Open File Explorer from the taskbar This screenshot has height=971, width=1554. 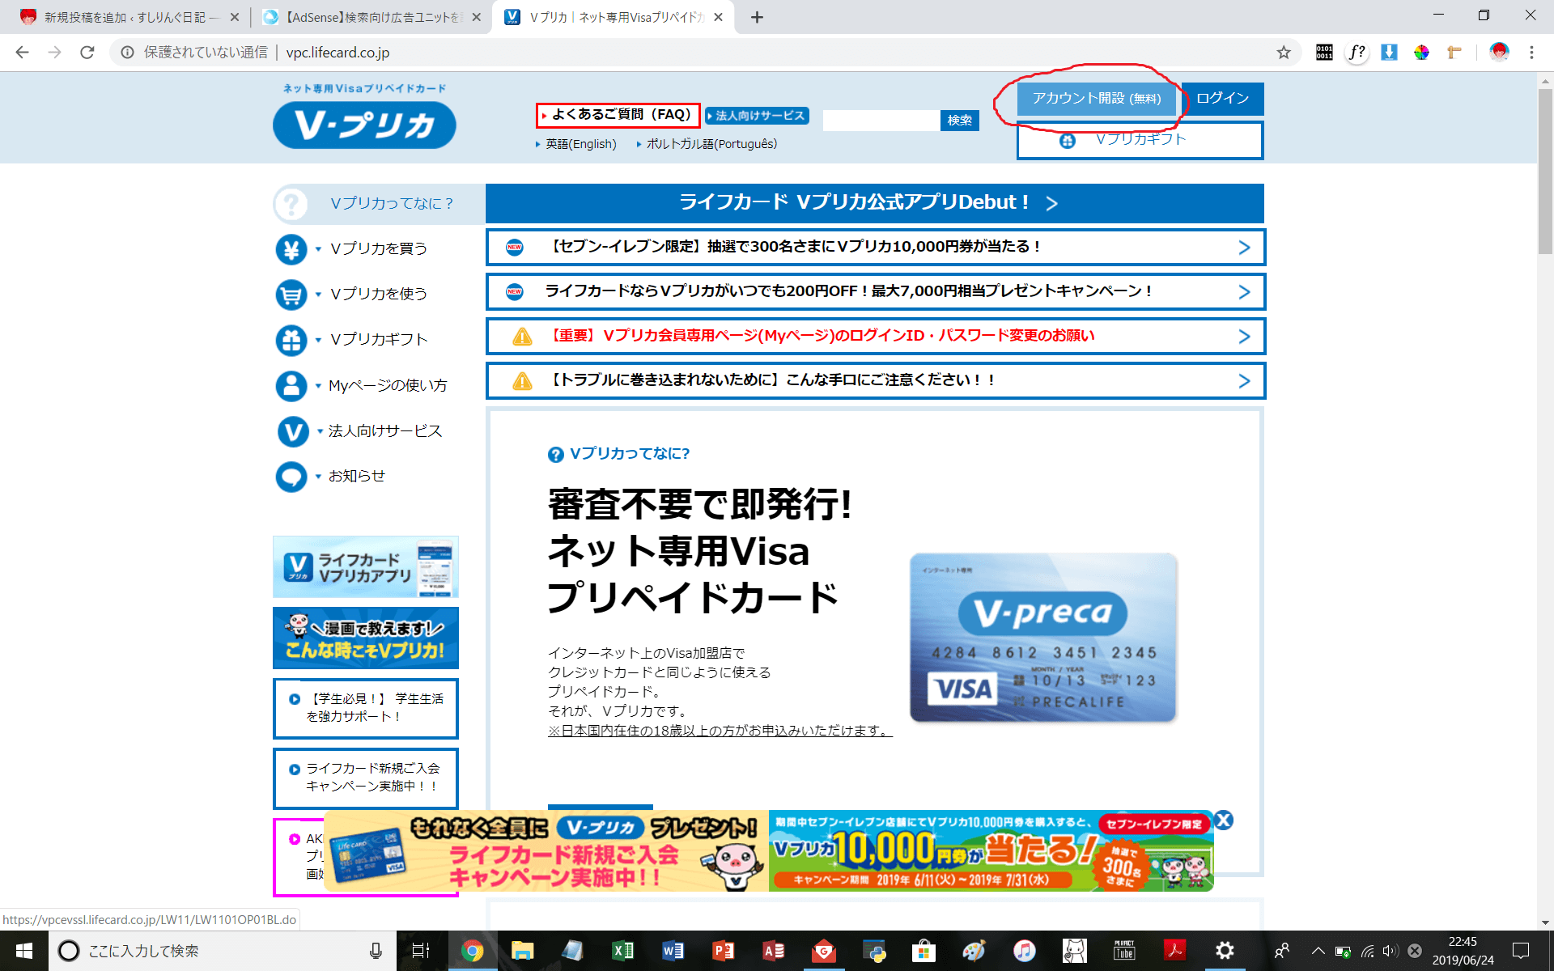click(522, 951)
